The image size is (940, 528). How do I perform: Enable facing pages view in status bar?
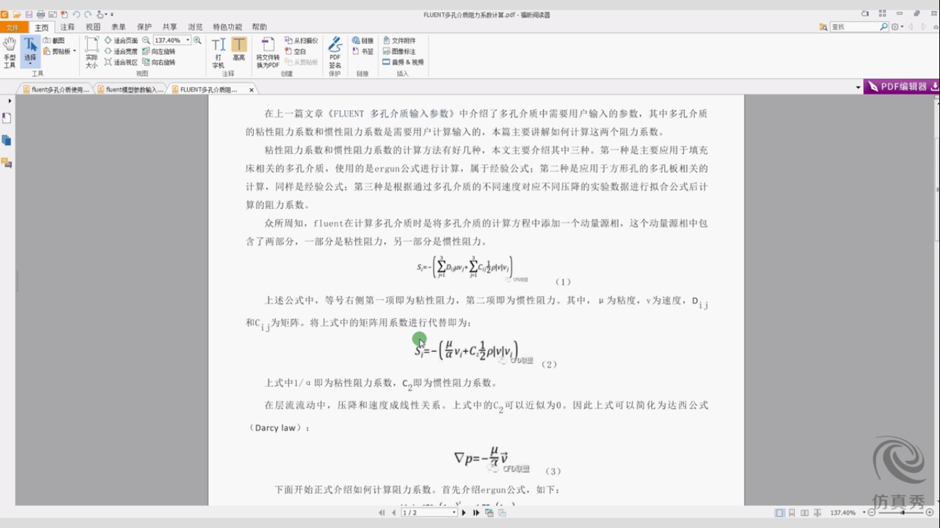tap(804, 513)
